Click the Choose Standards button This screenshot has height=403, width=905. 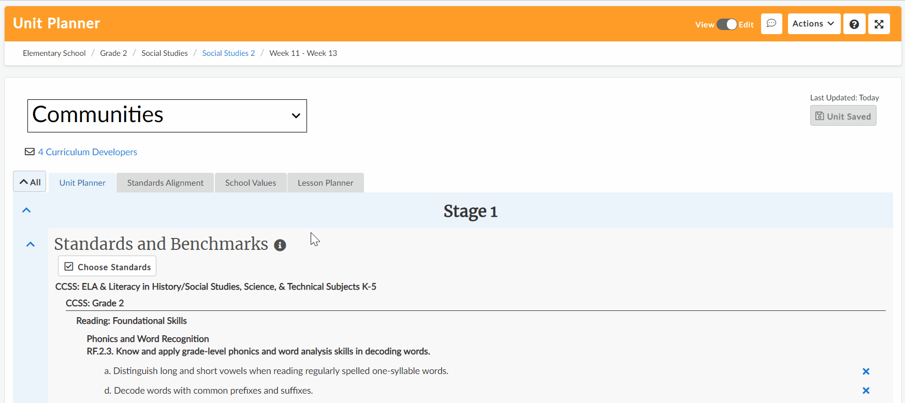coord(107,266)
